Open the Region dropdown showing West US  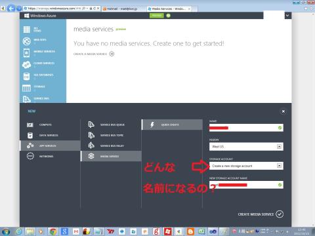(246, 147)
